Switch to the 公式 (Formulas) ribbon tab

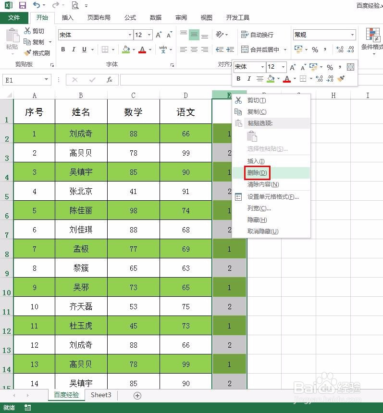click(130, 18)
